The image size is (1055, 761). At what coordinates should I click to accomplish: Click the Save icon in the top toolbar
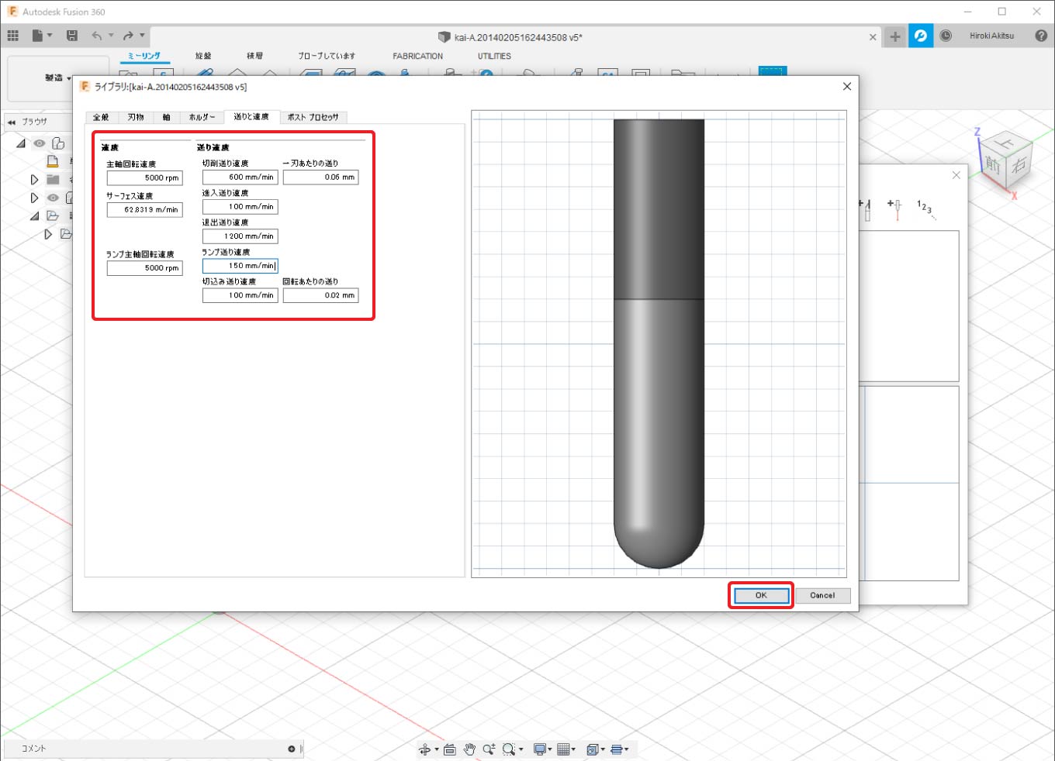tap(72, 36)
